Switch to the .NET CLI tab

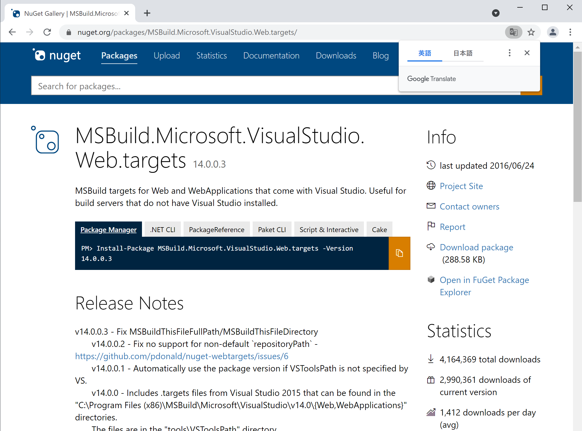tap(163, 229)
